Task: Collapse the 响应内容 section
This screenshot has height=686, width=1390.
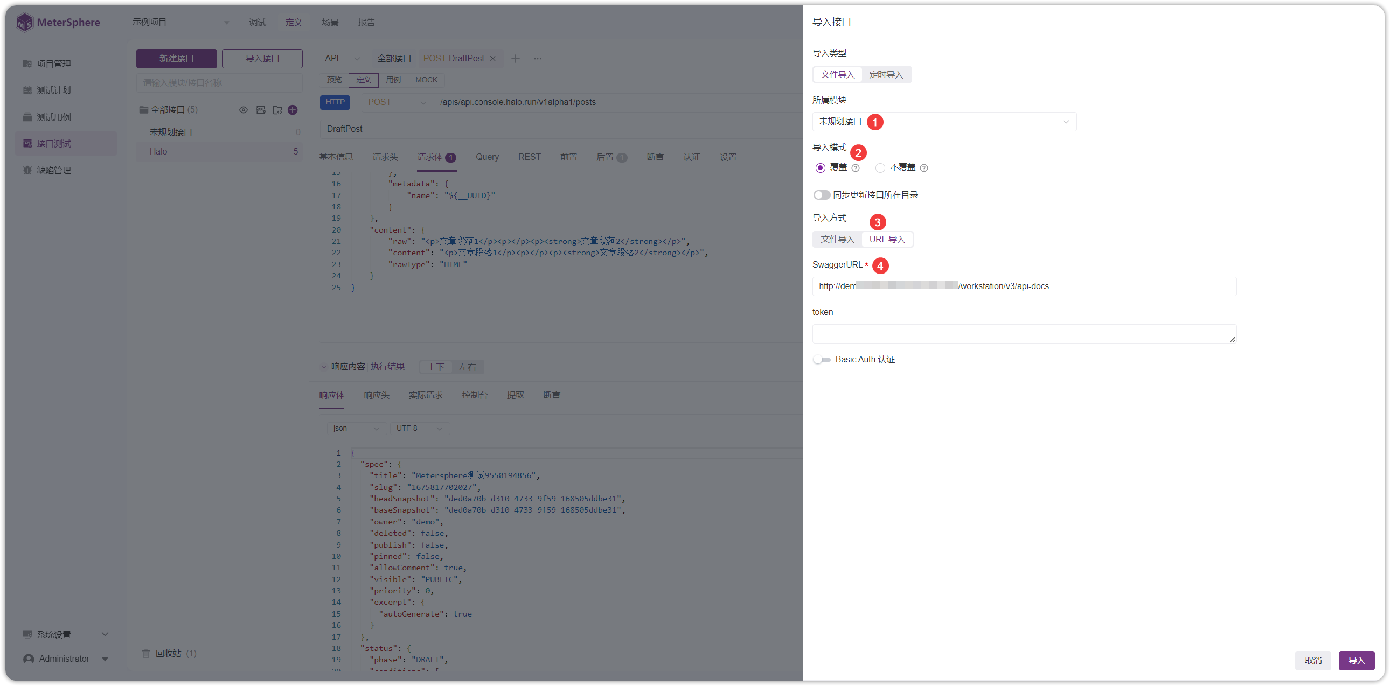Action: click(324, 367)
